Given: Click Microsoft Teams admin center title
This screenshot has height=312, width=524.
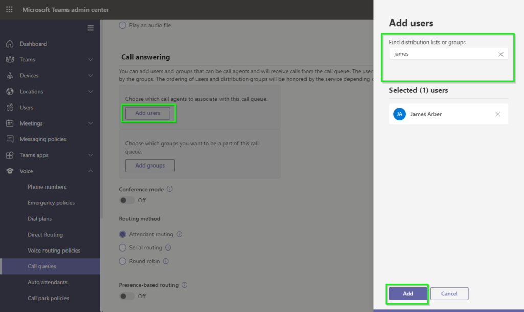Looking at the screenshot, I should 65,10.
